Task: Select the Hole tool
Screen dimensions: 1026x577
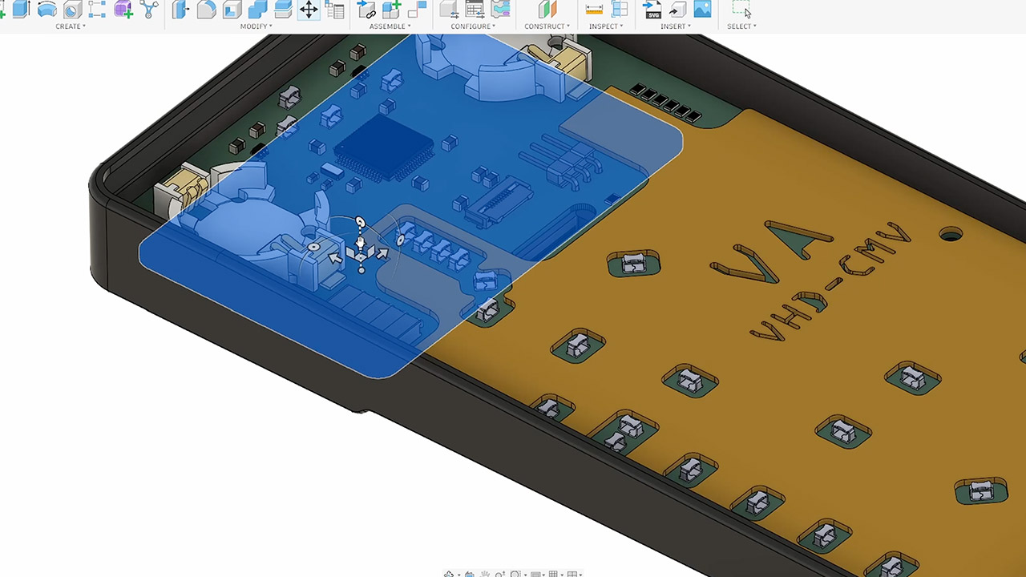Action: coord(72,10)
